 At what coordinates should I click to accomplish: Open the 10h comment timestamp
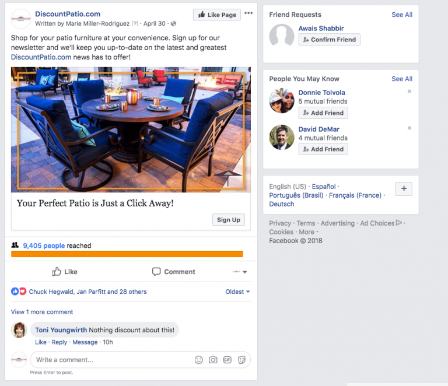pyautogui.click(x=108, y=342)
